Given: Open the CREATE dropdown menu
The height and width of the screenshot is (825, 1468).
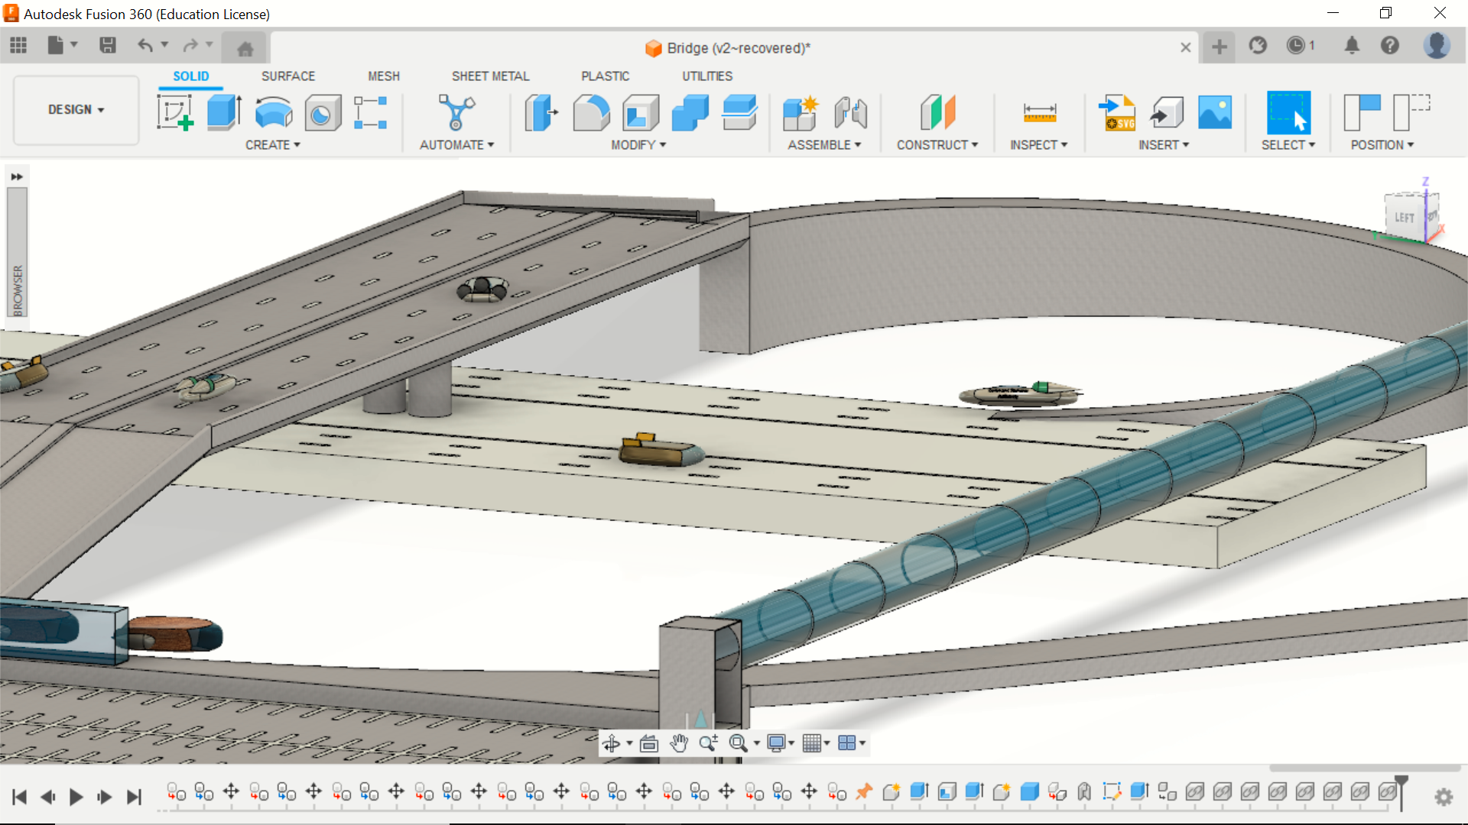Looking at the screenshot, I should click(x=272, y=144).
